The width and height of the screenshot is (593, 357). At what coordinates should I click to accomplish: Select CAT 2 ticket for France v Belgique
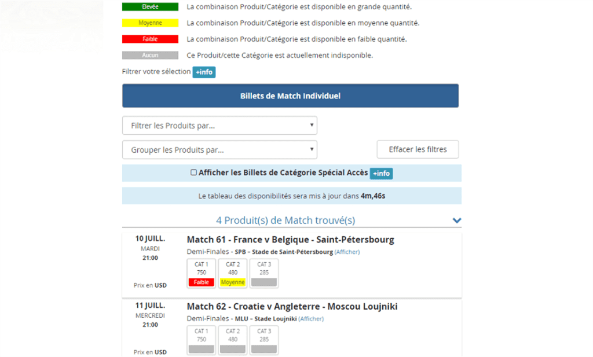click(x=233, y=273)
